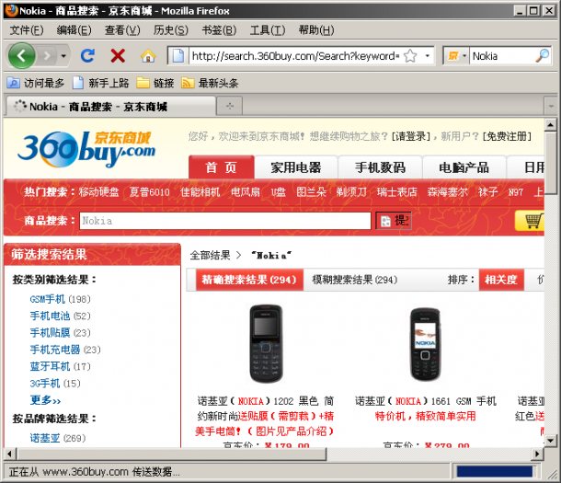This screenshot has width=561, height=483.
Task: Open the Nokia 1661 phone thumbnail
Action: pos(425,345)
